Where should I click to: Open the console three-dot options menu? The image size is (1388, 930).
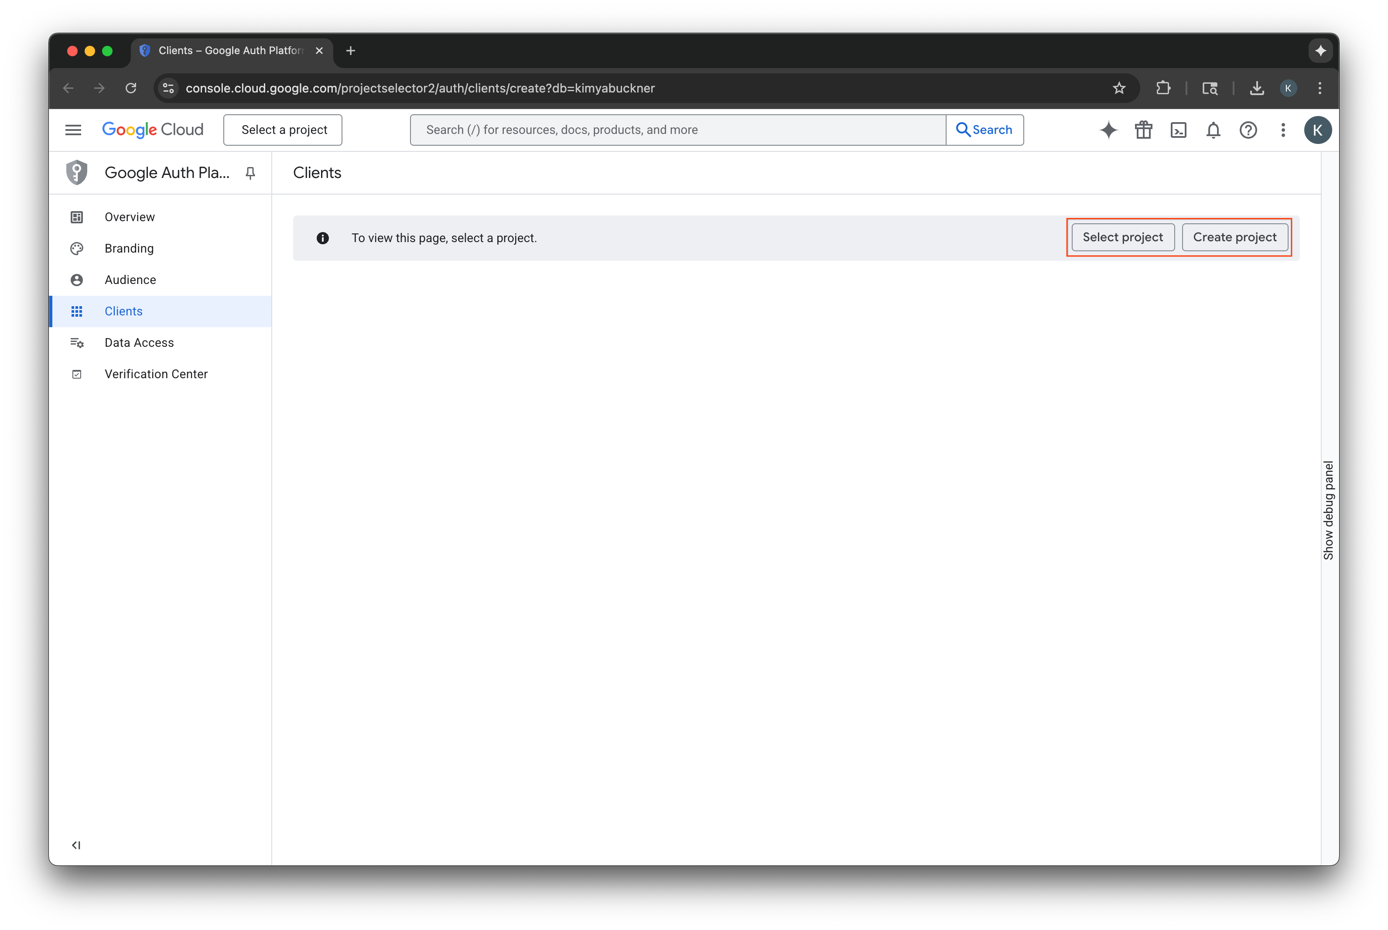[x=1282, y=130]
